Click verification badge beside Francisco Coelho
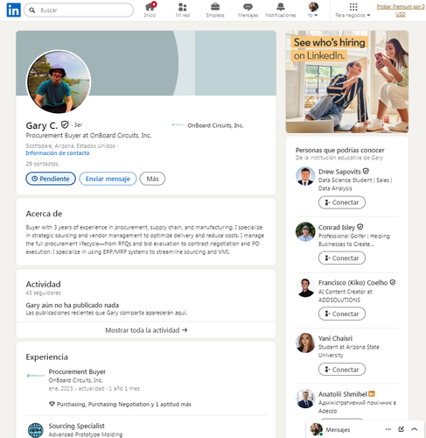426x438 pixels. click(393, 282)
